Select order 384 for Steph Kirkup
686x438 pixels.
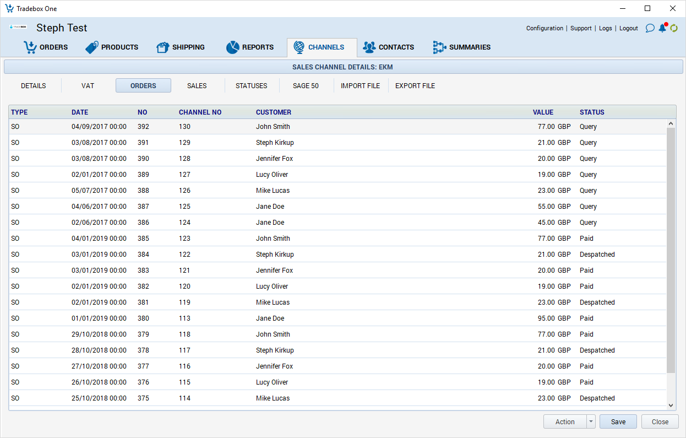(275, 255)
